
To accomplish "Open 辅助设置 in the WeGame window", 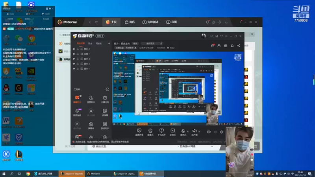I will coord(99,146).
